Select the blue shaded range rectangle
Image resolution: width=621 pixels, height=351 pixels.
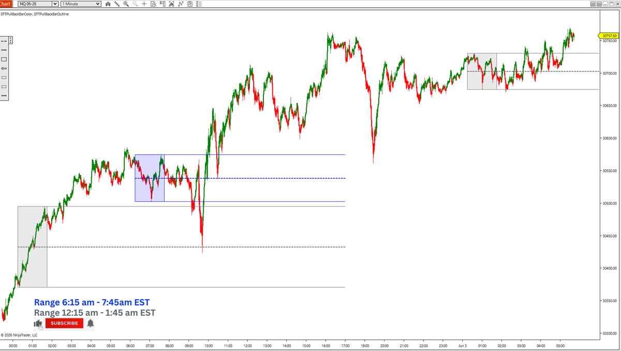tap(150, 178)
